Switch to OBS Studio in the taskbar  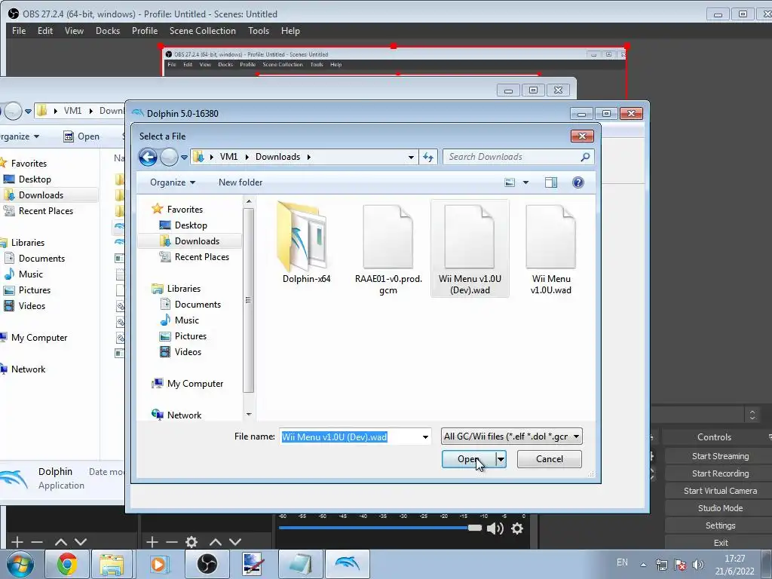[x=207, y=564]
